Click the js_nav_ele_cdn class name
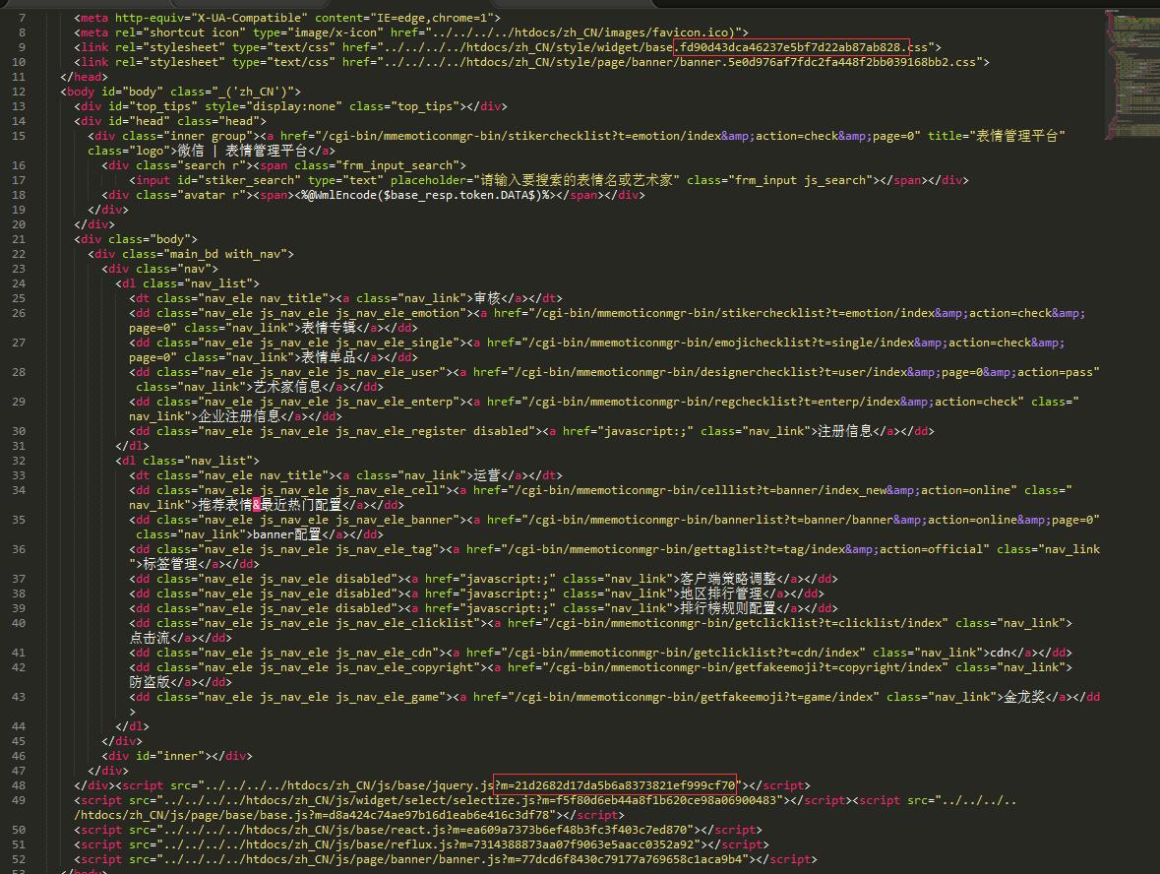The height and width of the screenshot is (874, 1160). pyautogui.click(x=383, y=654)
